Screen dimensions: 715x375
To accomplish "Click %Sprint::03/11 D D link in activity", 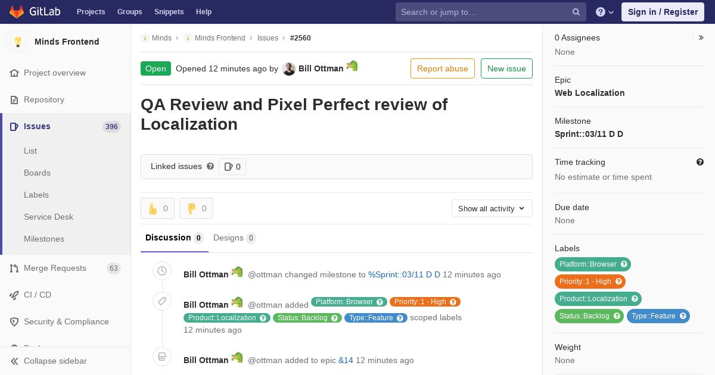I will pyautogui.click(x=404, y=274).
